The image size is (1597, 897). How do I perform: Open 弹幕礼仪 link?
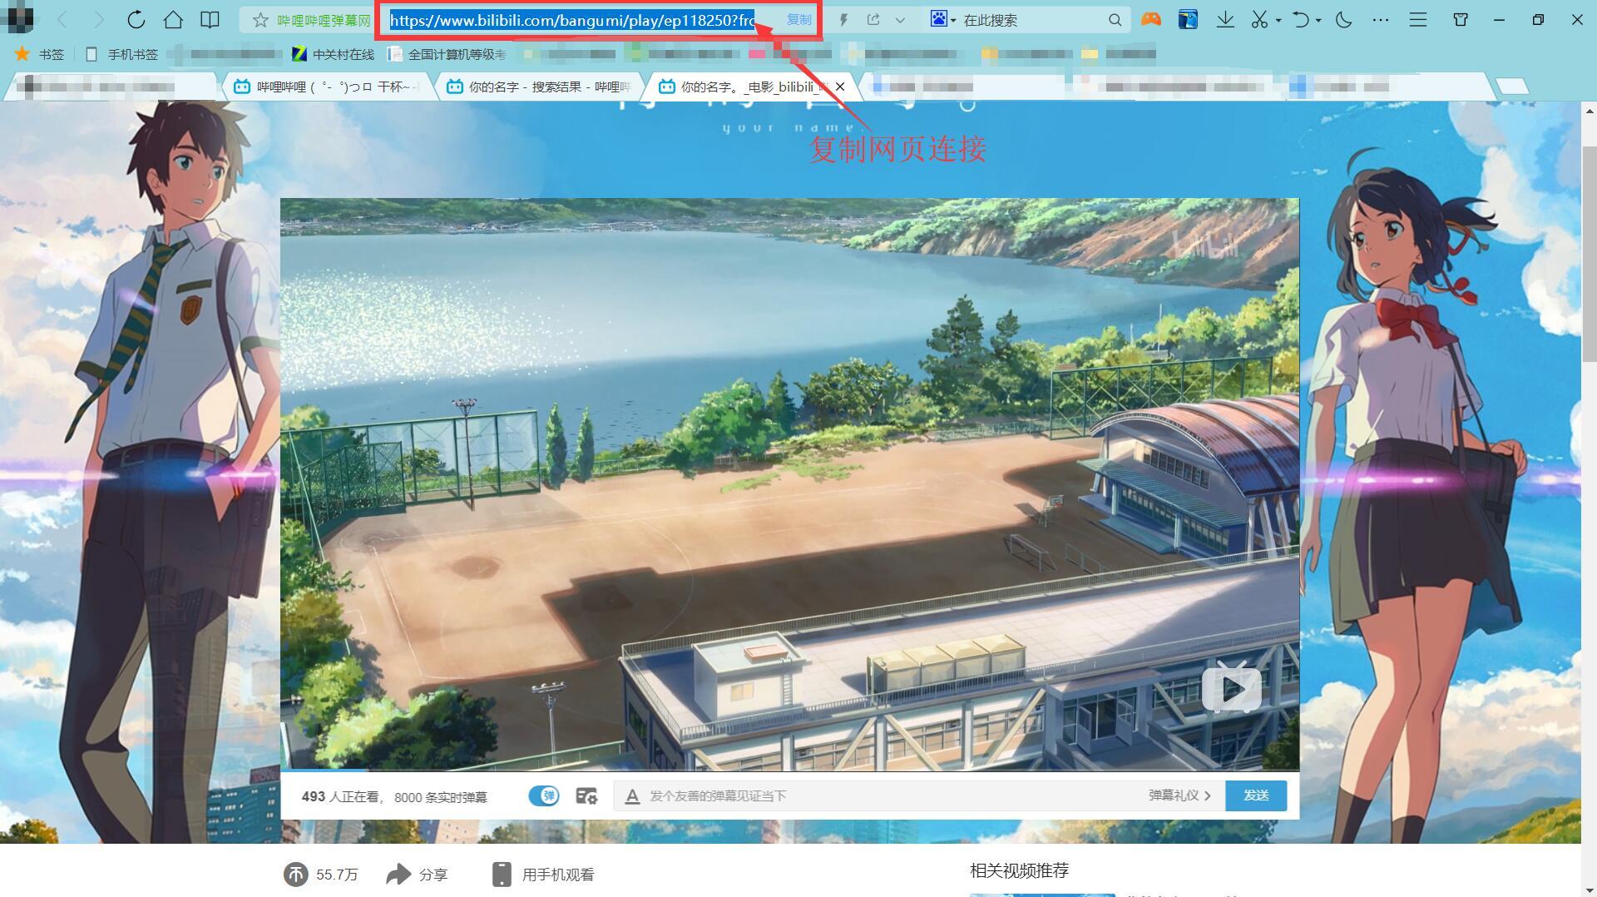point(1179,795)
